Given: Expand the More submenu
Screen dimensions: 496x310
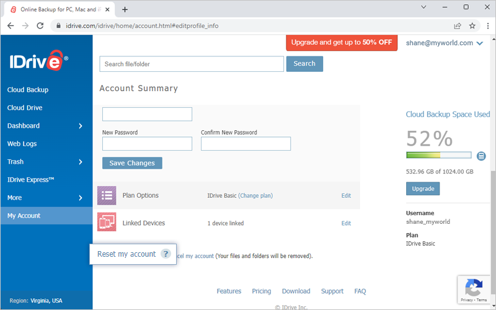Looking at the screenshot, I should tap(81, 198).
